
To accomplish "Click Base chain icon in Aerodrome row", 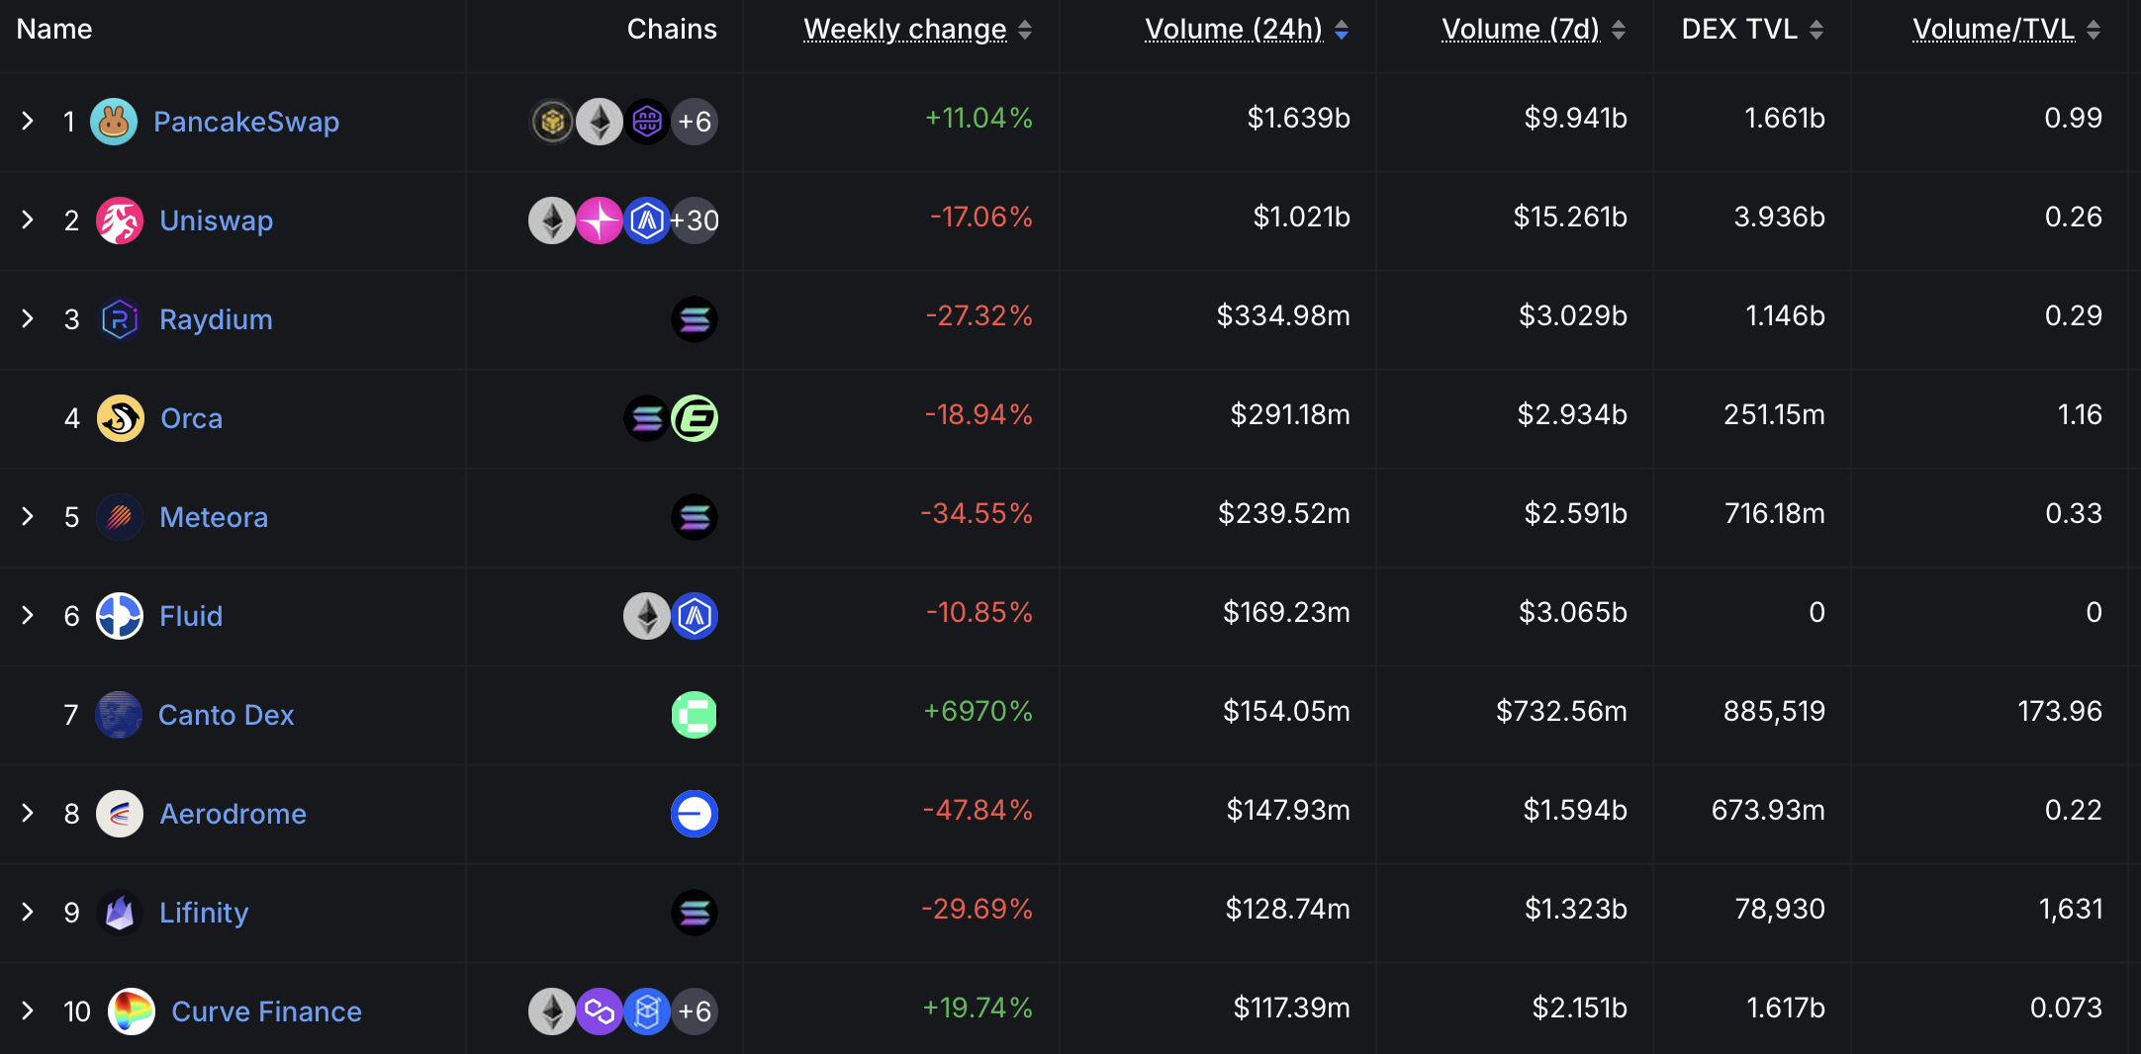I will 695,814.
